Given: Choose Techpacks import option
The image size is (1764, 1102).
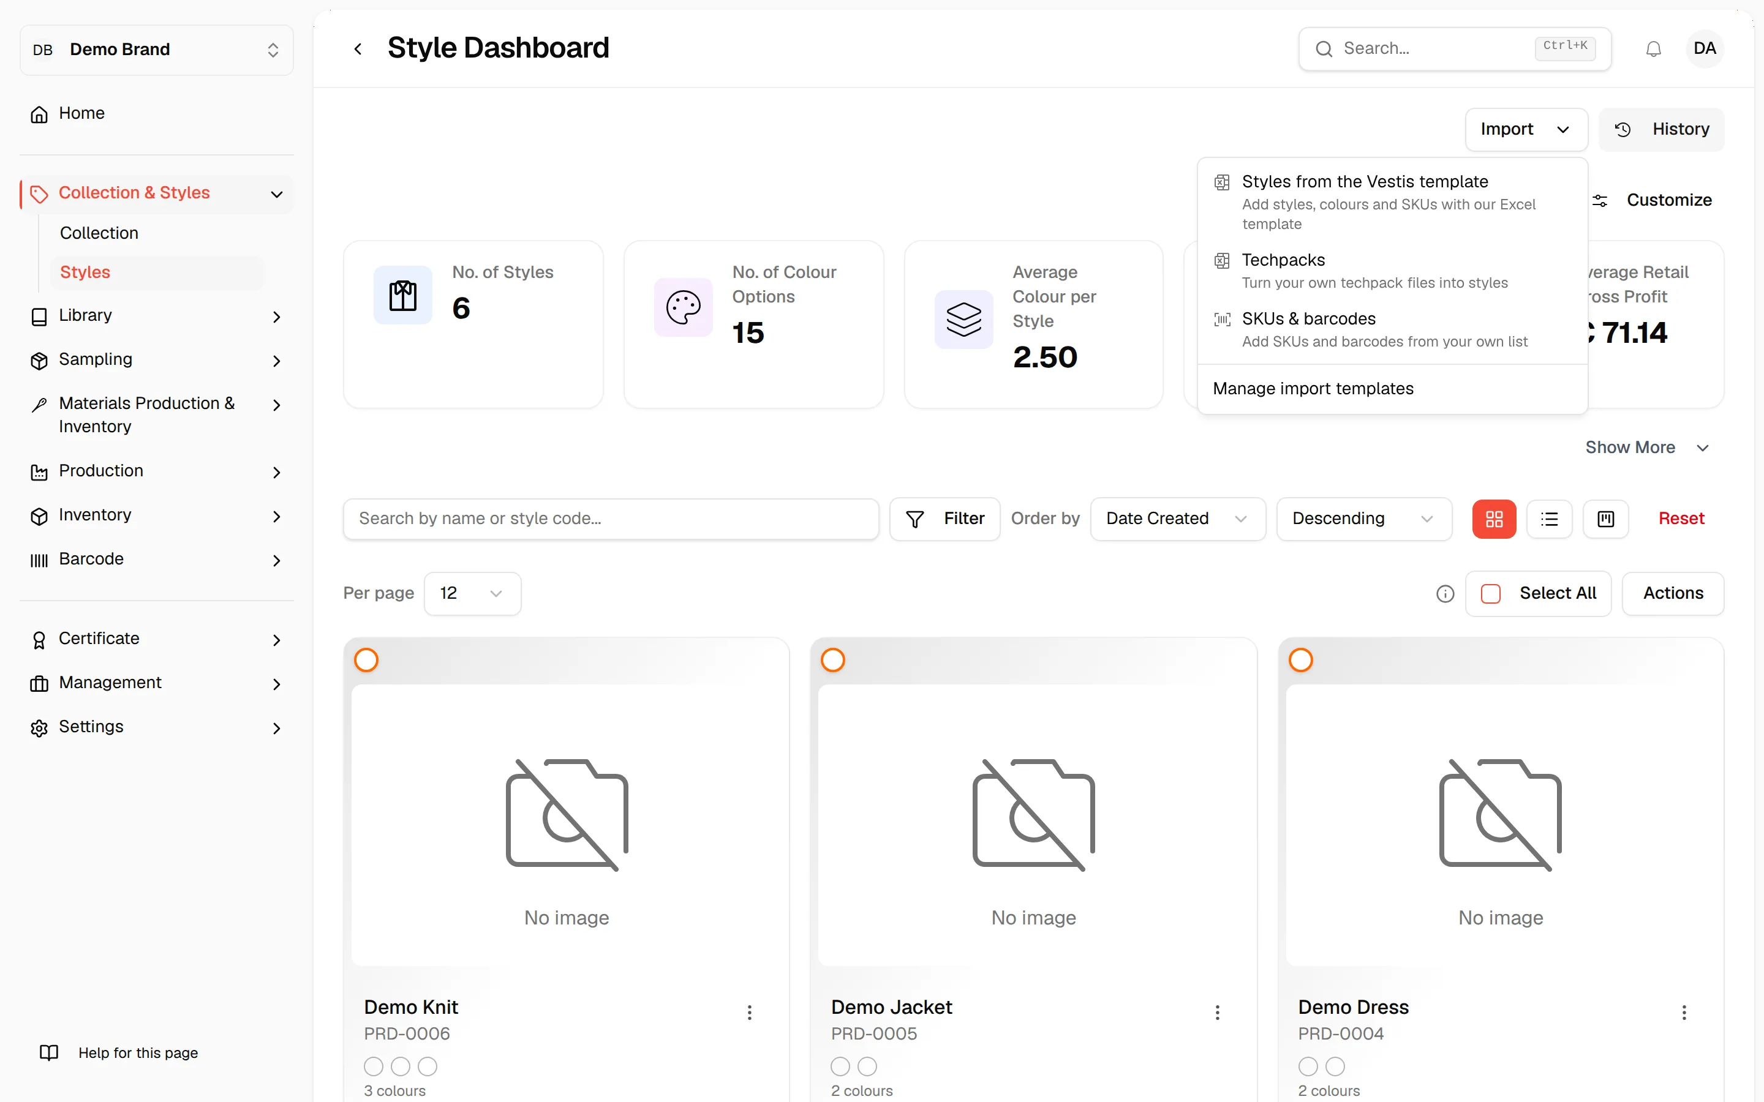Looking at the screenshot, I should click(1392, 271).
